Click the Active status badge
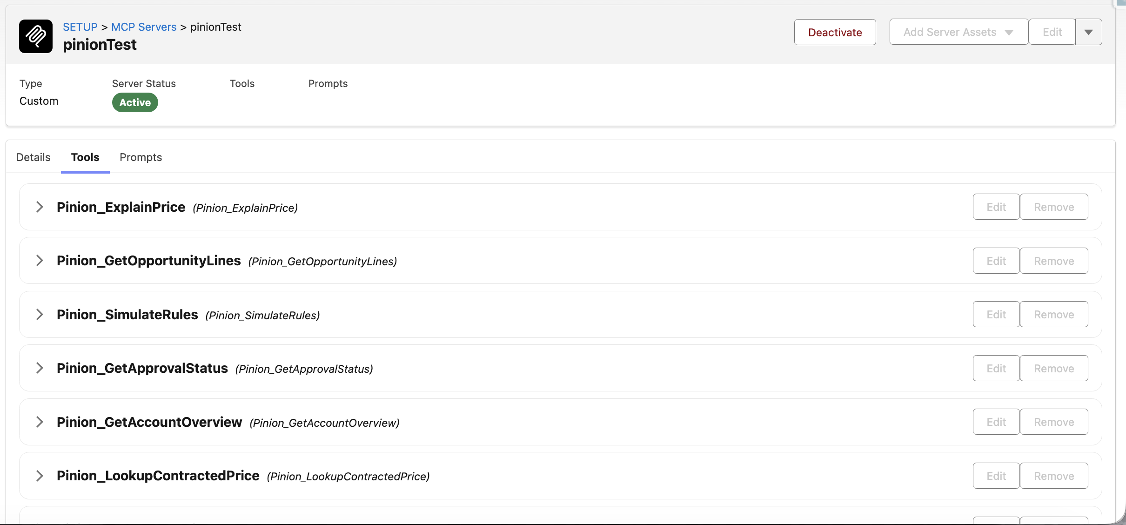Screen dimensions: 1126x525 pos(135,102)
